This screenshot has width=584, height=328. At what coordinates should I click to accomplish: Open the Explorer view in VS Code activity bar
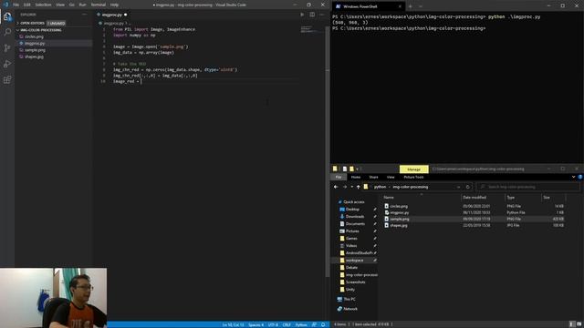7,16
